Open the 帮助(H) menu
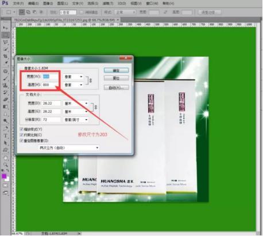The width and height of the screenshot is (263, 236). [x=168, y=3]
